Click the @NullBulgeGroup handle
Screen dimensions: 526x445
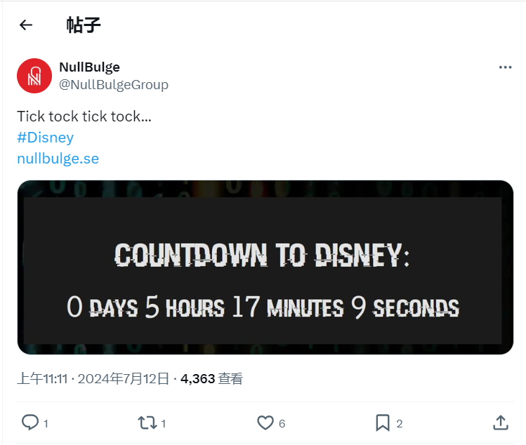[x=114, y=85]
